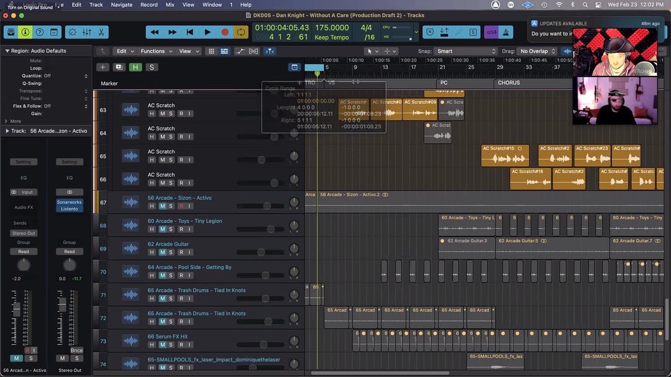Open the LCD display mode chevron
671x377 pixels.
[x=416, y=32]
